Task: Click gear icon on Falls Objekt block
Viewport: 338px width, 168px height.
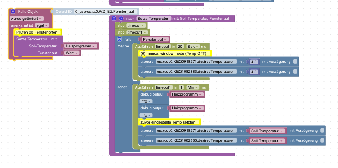Action: tap(13, 12)
